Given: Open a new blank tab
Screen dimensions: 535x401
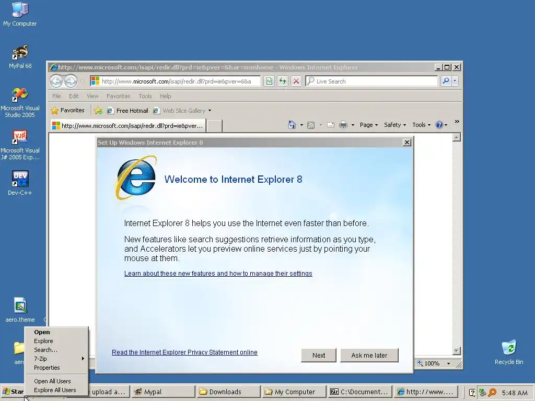Looking at the screenshot, I should coord(215,126).
